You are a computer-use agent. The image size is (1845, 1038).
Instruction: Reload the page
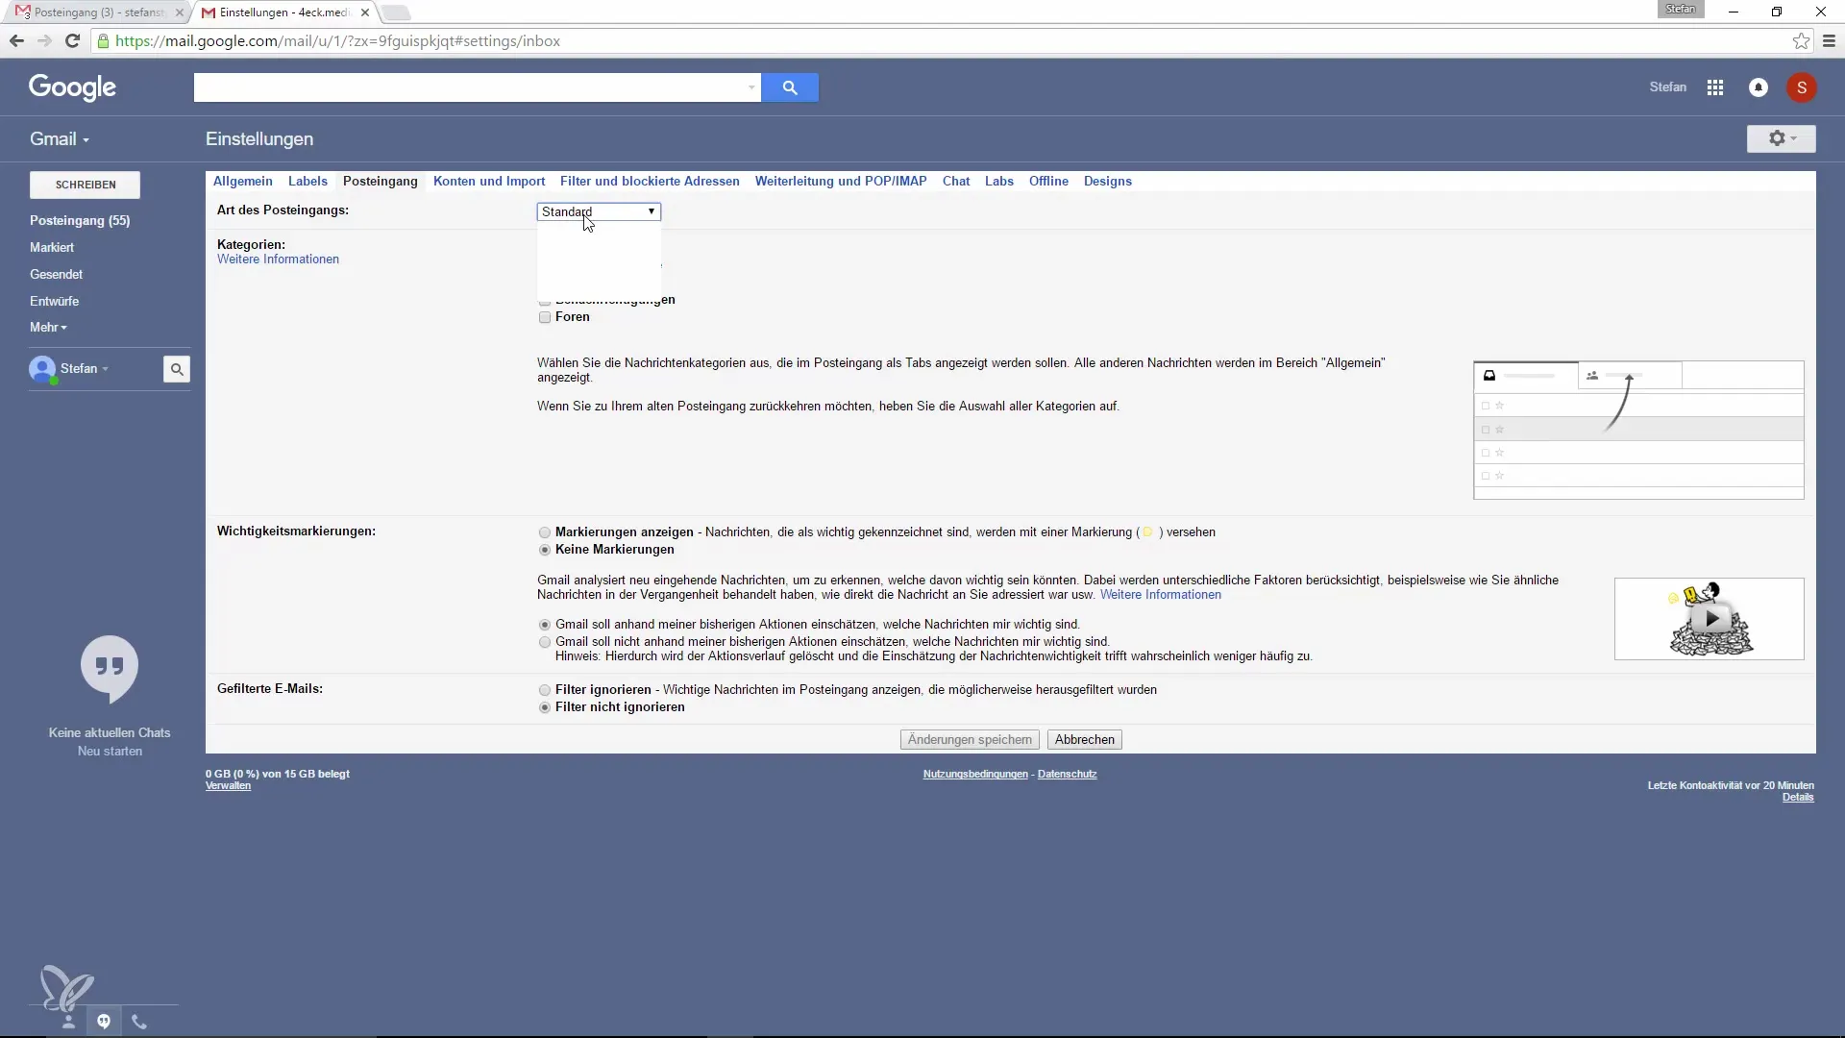(x=72, y=41)
